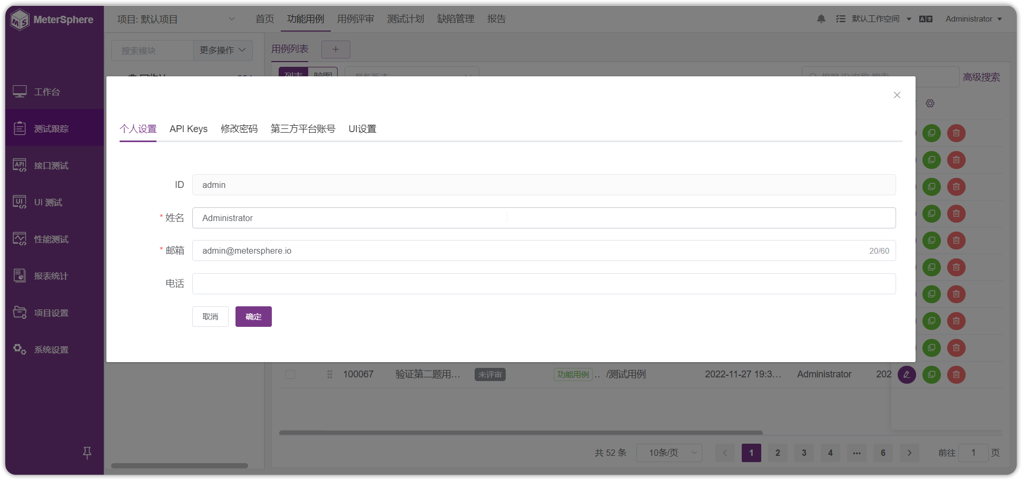Open 测试跟踪 in the sidebar

point(54,128)
